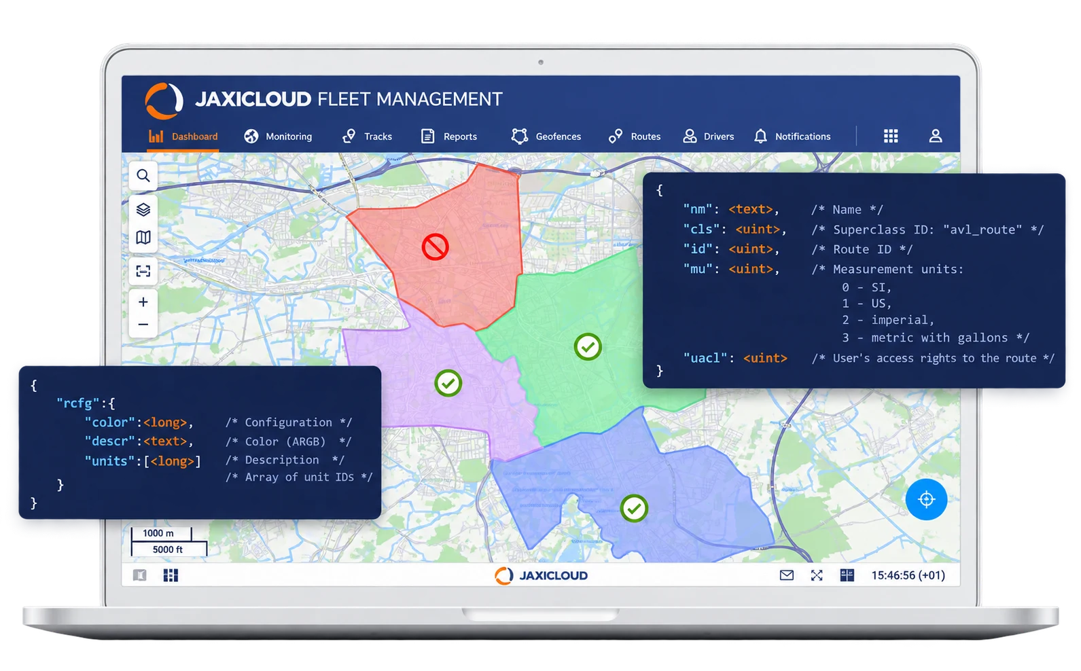1081x671 pixels.
Task: Click the "uacl" key in code panel
Action: [x=705, y=358]
